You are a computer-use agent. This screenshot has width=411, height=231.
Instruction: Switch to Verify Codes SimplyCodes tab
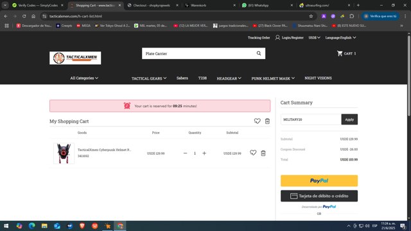pyautogui.click(x=37, y=5)
